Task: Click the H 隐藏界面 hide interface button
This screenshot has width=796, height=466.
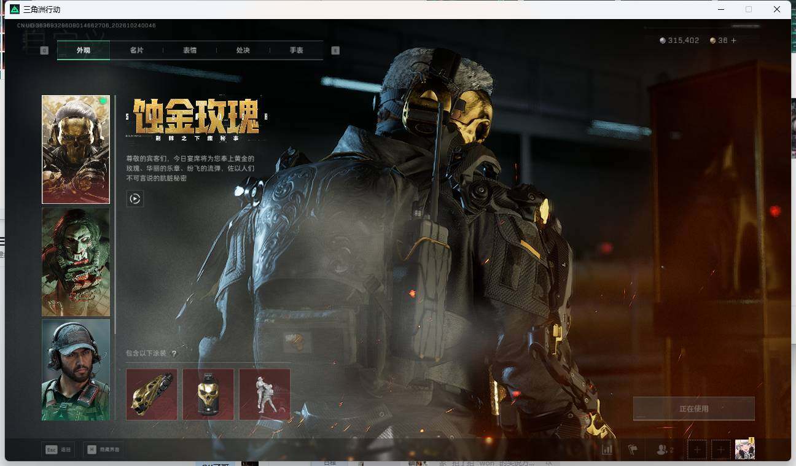Action: pyautogui.click(x=103, y=449)
